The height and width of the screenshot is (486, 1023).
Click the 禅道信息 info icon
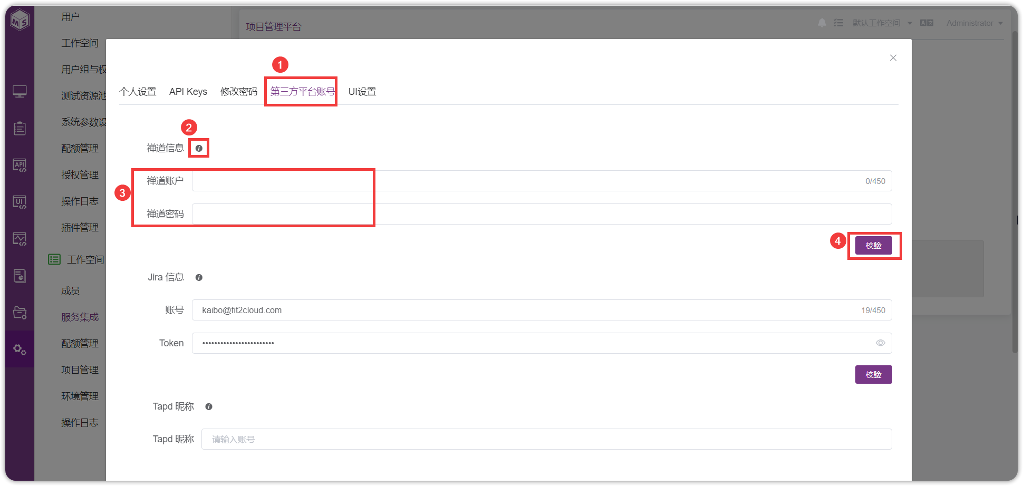(199, 148)
